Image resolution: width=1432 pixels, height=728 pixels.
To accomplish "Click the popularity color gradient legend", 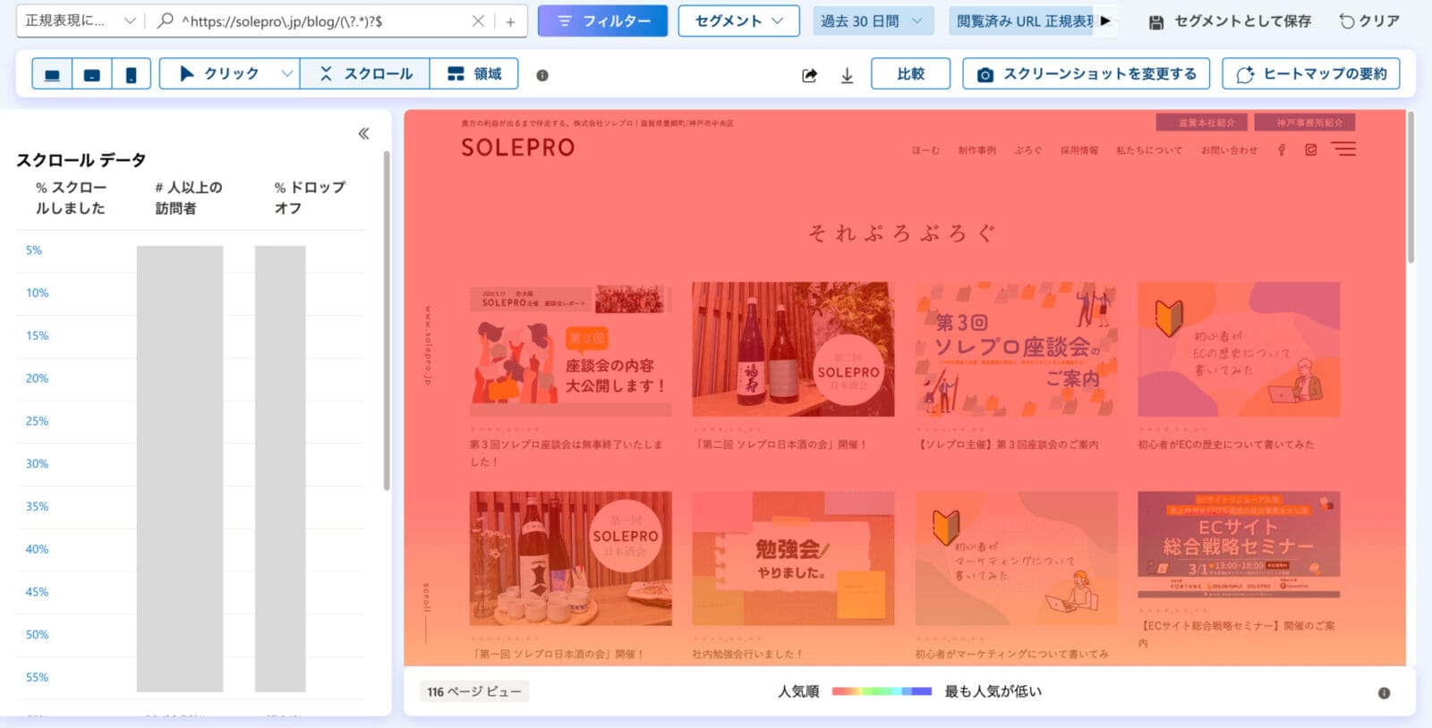I will pos(882,691).
